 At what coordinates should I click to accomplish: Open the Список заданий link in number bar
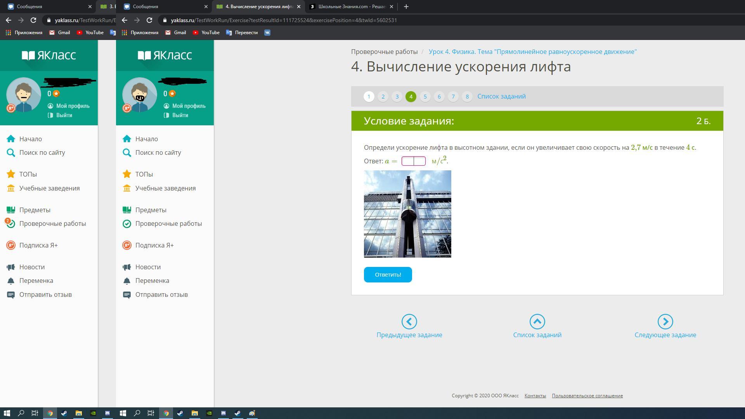tap(501, 97)
